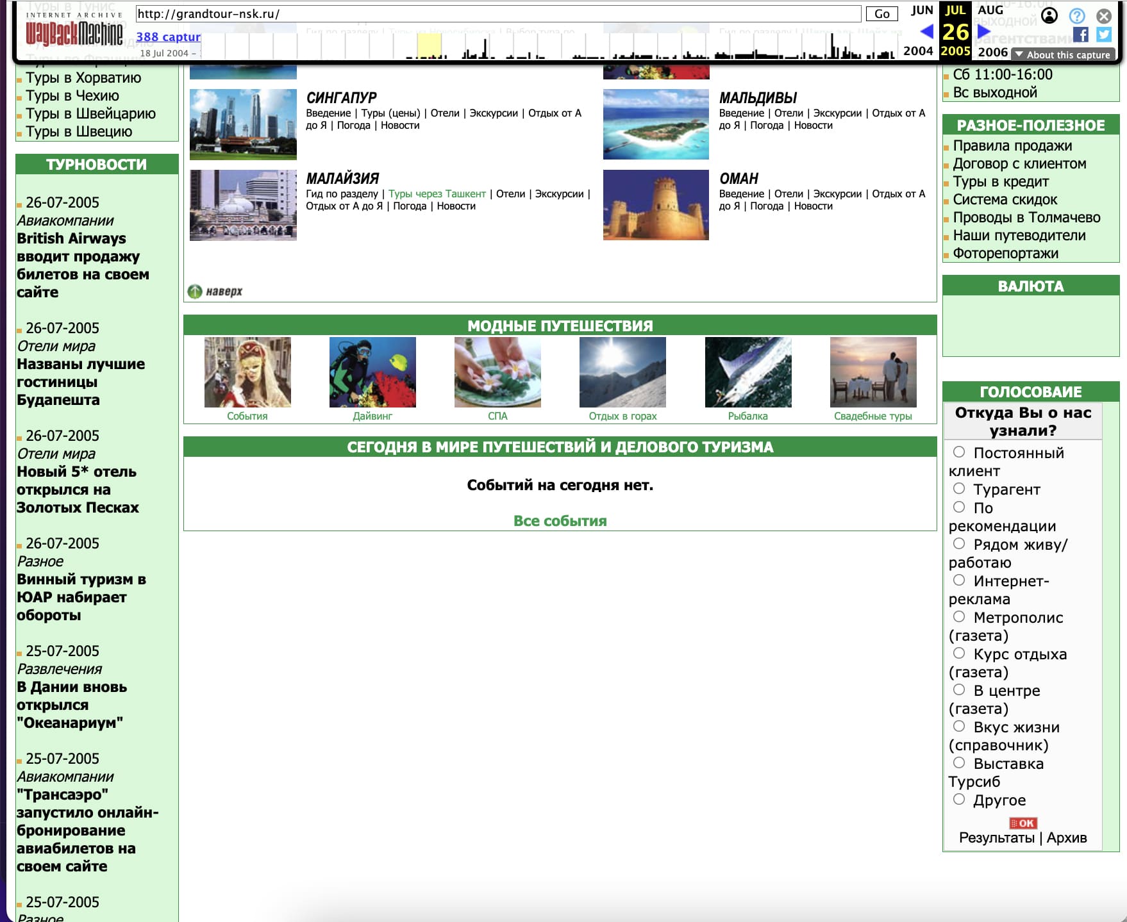Viewport: 1127px width, 922px height.
Task: Go to previous capture with left arrow
Action: 926,31
